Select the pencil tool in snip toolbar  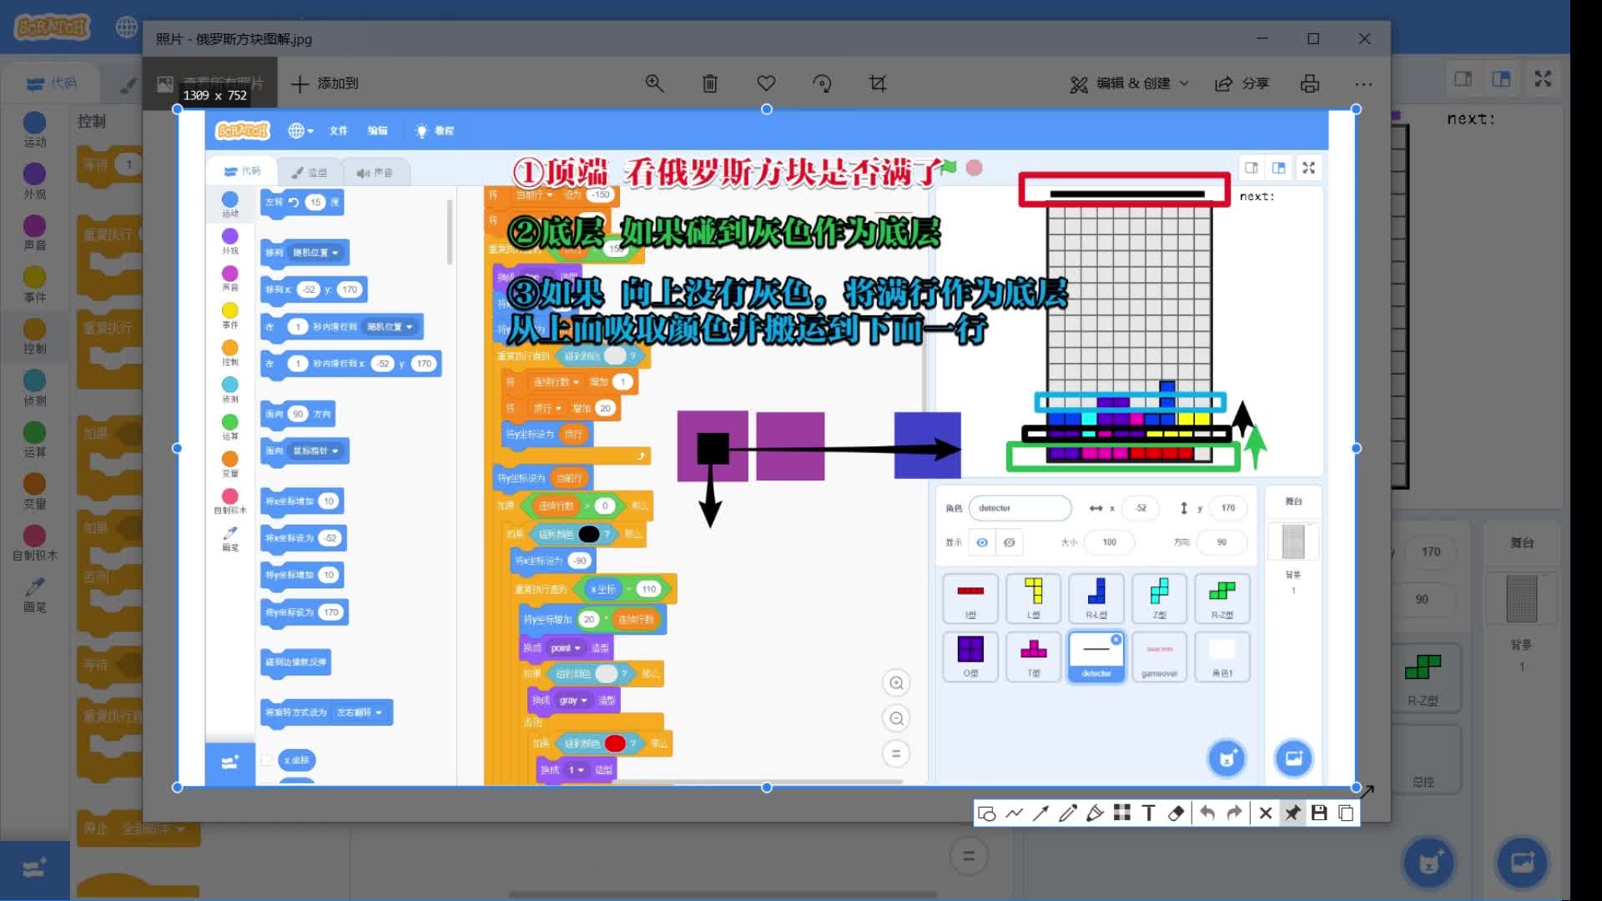tap(1068, 813)
